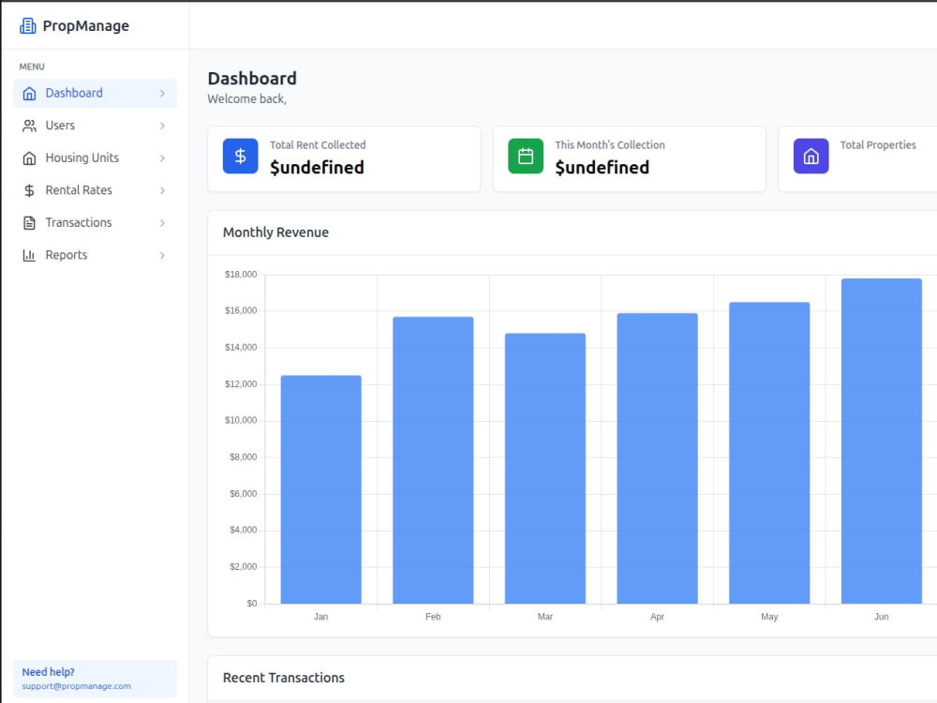Click the Transactions document icon
This screenshot has width=937, height=703.
pos(29,223)
